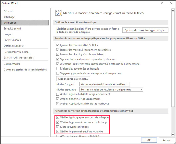
Task: Enable Afficher les statistiques de lisibilité
Action: [57, 136]
